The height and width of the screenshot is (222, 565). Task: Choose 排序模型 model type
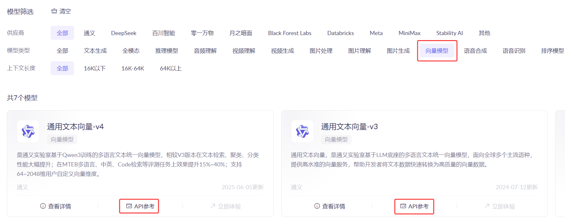point(553,51)
